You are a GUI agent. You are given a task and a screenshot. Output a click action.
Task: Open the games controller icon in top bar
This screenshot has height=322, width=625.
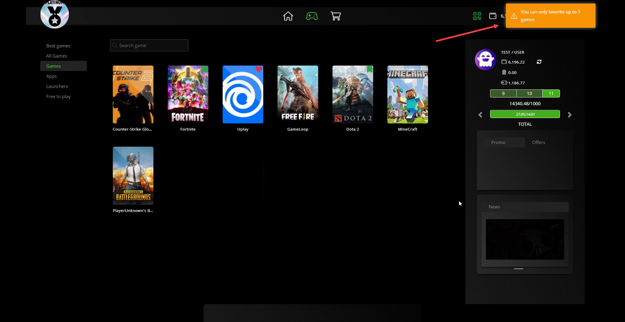click(312, 16)
